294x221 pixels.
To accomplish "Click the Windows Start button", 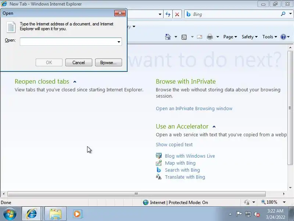I will [x=10, y=214].
